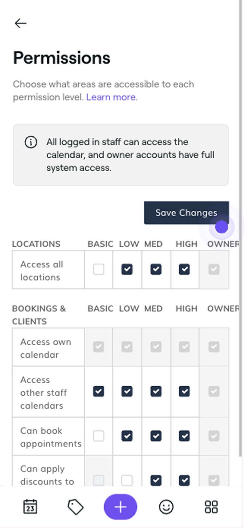Uncheck Access other staff calendars for Med

coord(156,391)
